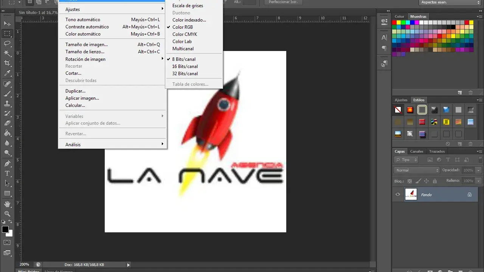The height and width of the screenshot is (272, 484).
Task: Toggle lock position
Action: pos(426,181)
